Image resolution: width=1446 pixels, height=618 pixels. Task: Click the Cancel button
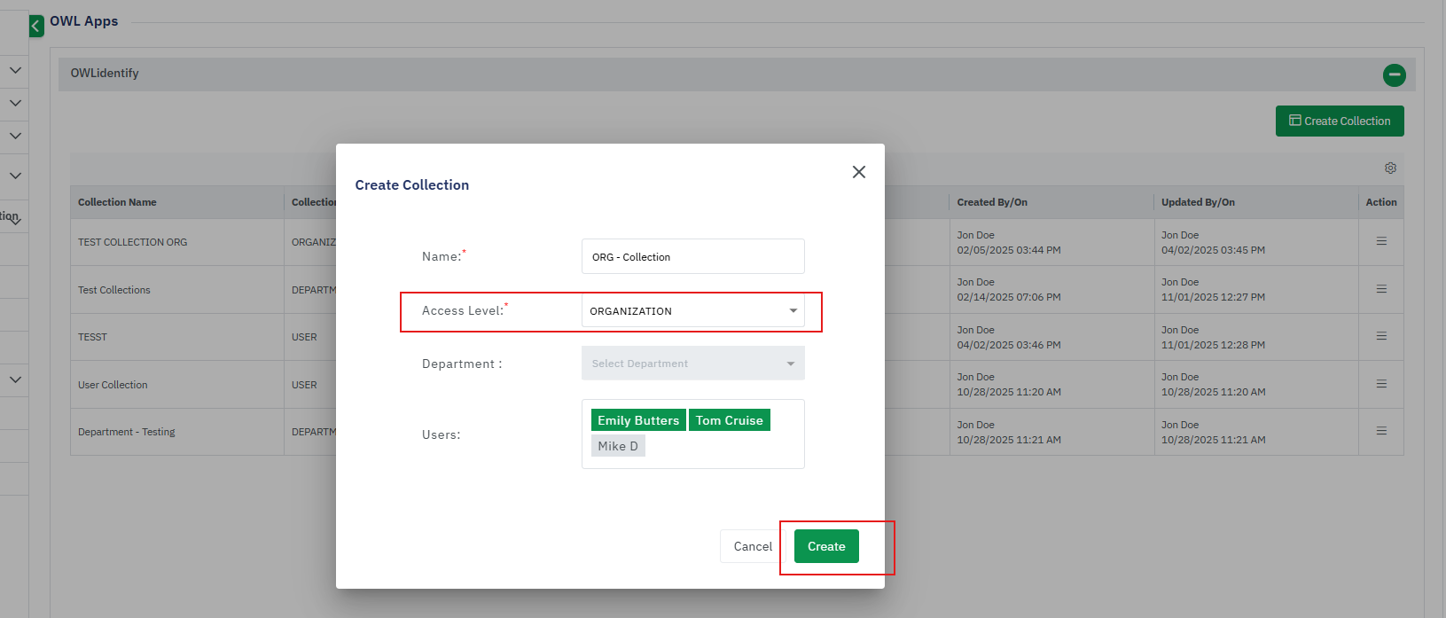752,546
